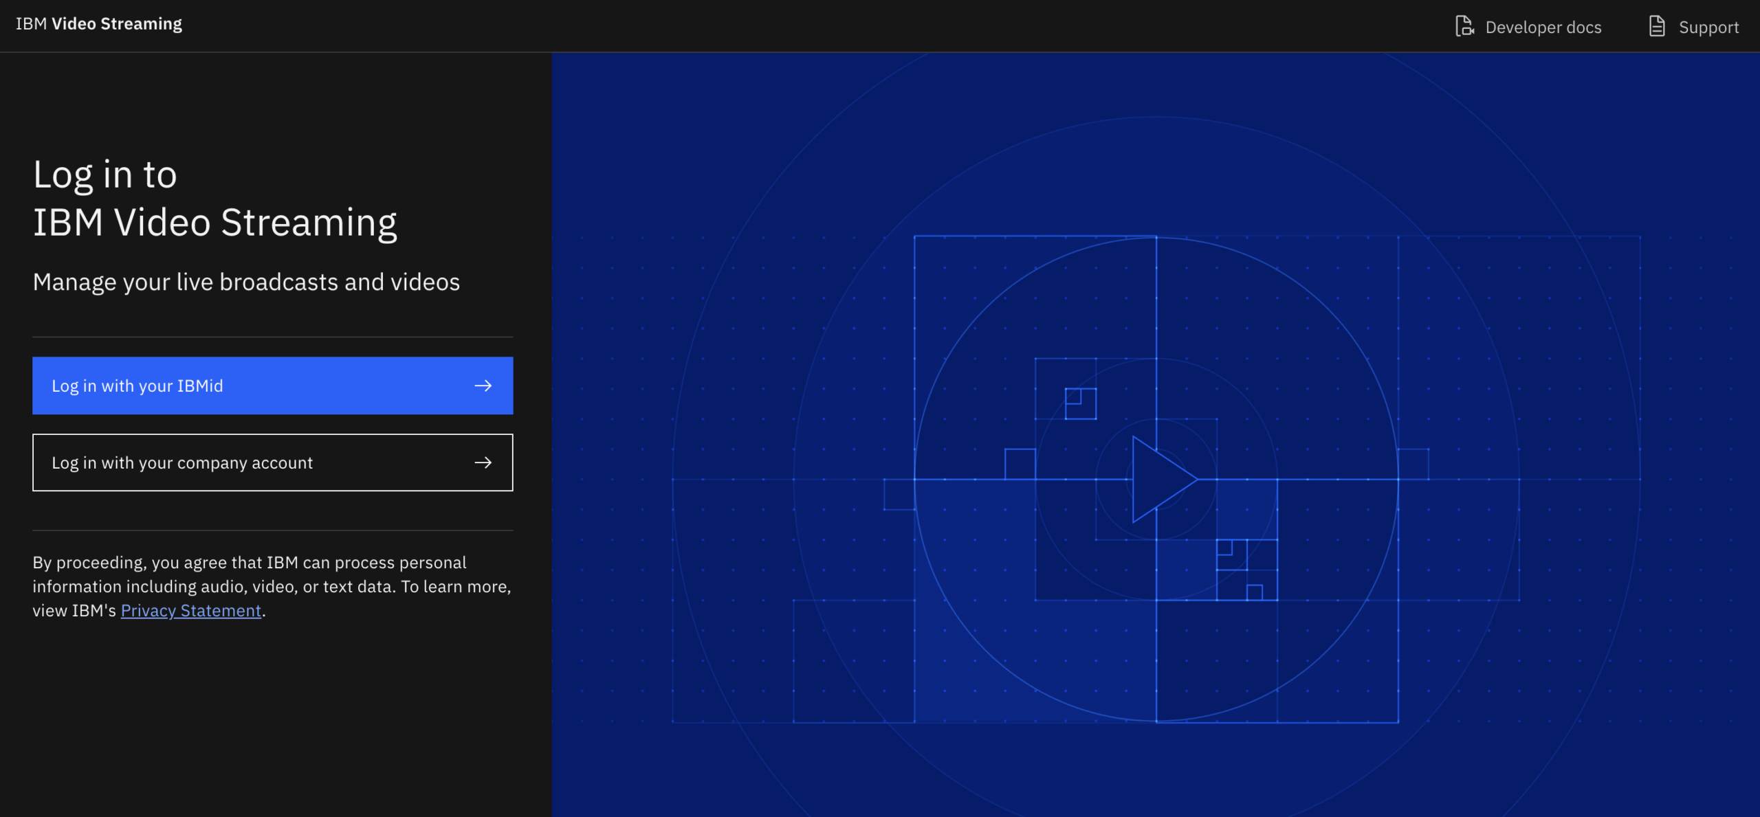Log in with your IBMid
The image size is (1760, 817).
[272, 386]
